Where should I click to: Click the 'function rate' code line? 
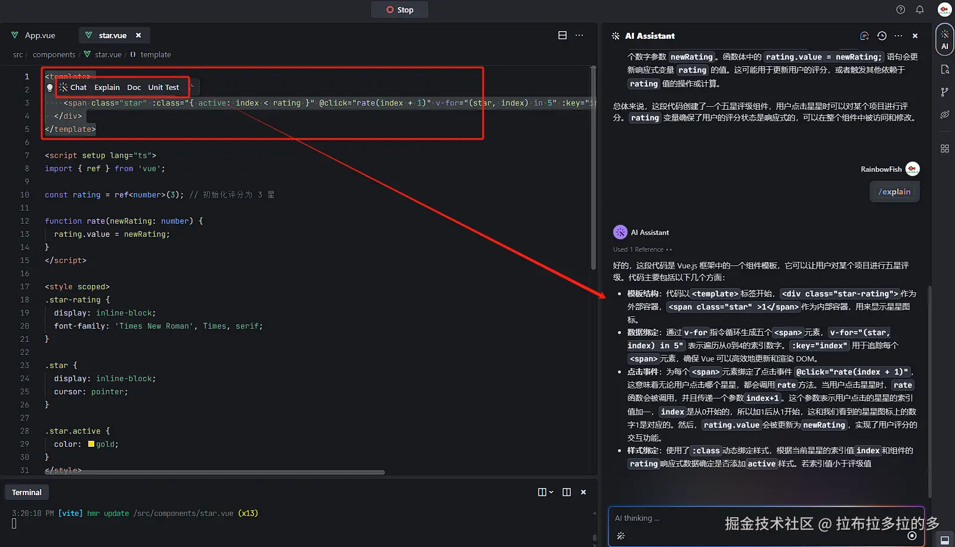124,221
